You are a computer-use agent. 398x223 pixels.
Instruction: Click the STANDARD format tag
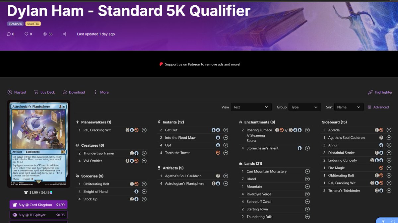coord(15,24)
